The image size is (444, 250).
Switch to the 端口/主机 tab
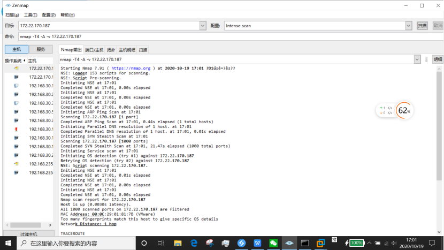click(x=94, y=50)
